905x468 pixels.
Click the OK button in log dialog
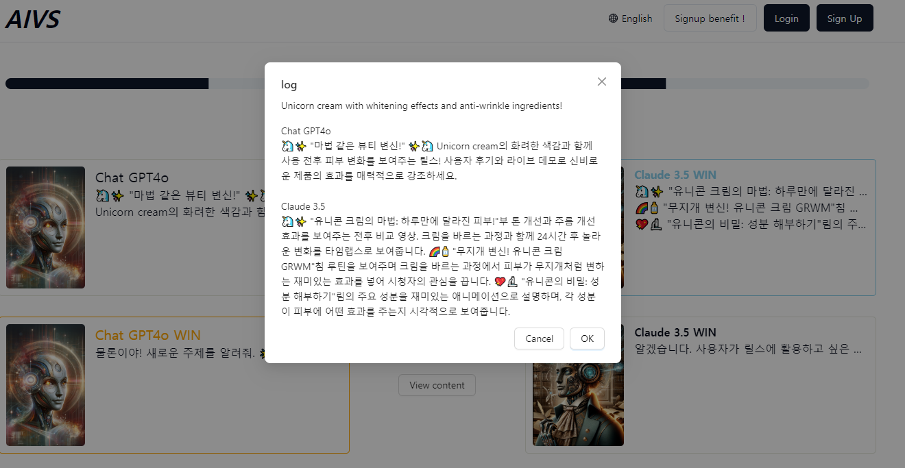tap(587, 338)
